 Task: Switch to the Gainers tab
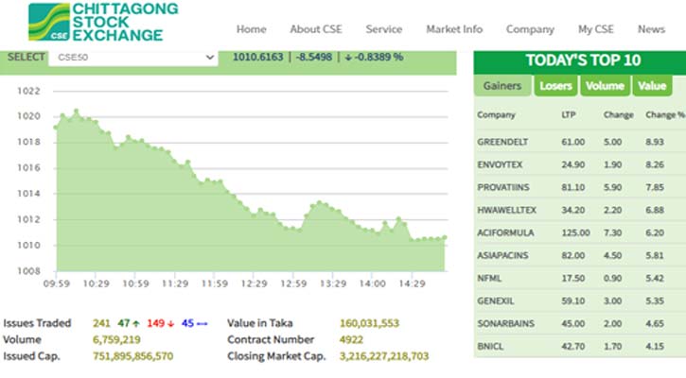pyautogui.click(x=502, y=86)
